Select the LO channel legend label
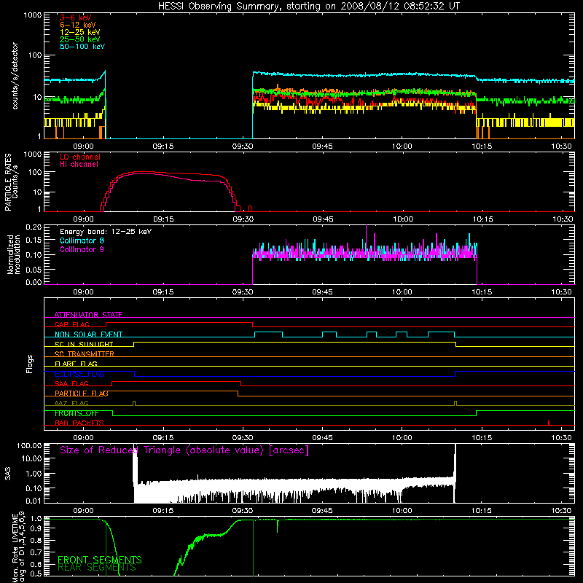Image resolution: width=583 pixels, height=583 pixels. pyautogui.click(x=80, y=157)
